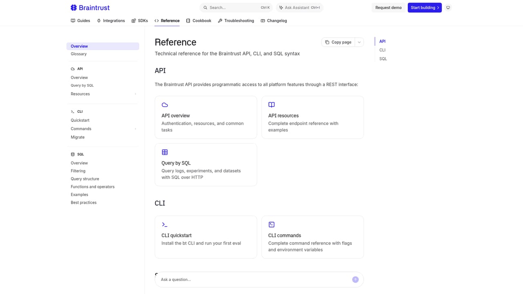
Task: Expand the Commands sidebar section
Action: 135,129
